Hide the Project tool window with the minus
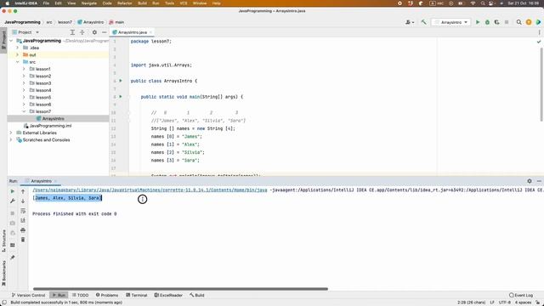The image size is (544, 306). (x=104, y=32)
